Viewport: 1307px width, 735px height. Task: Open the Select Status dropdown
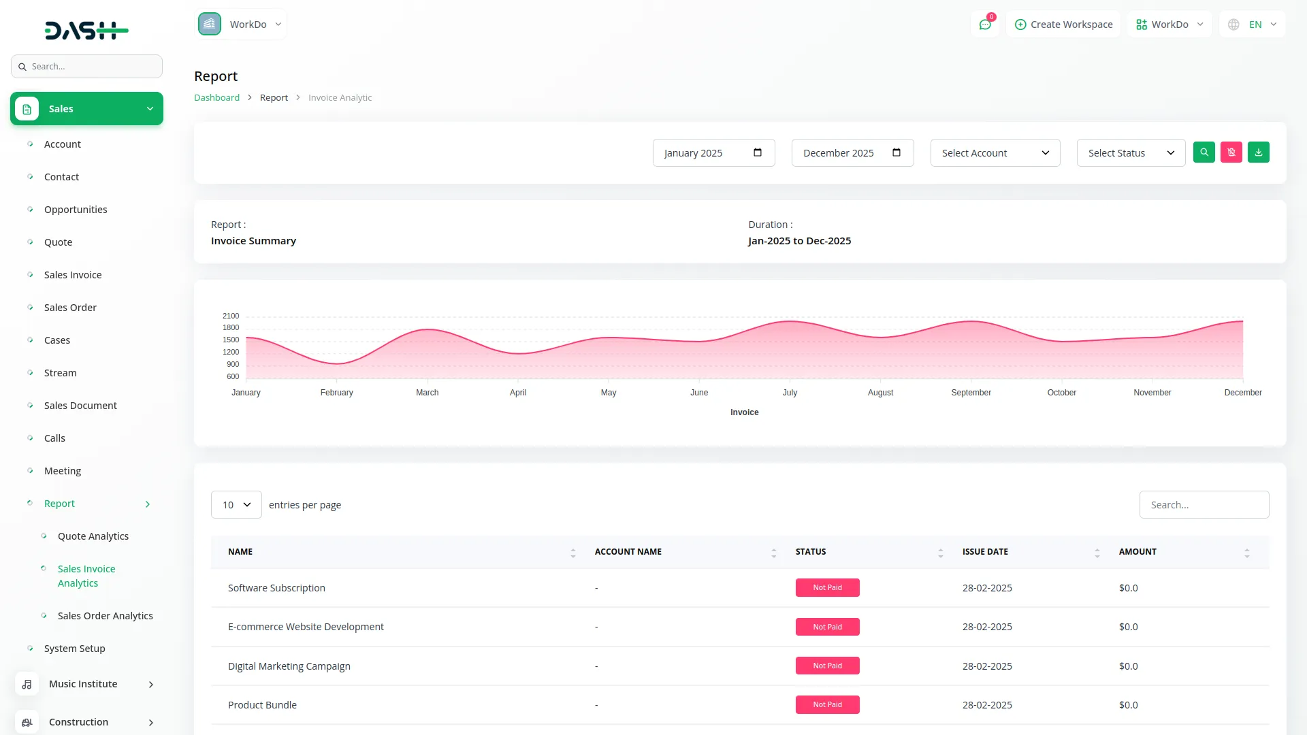[1130, 153]
